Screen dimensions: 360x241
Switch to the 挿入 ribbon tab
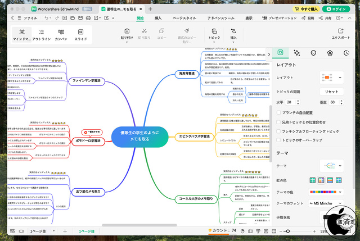(158, 19)
